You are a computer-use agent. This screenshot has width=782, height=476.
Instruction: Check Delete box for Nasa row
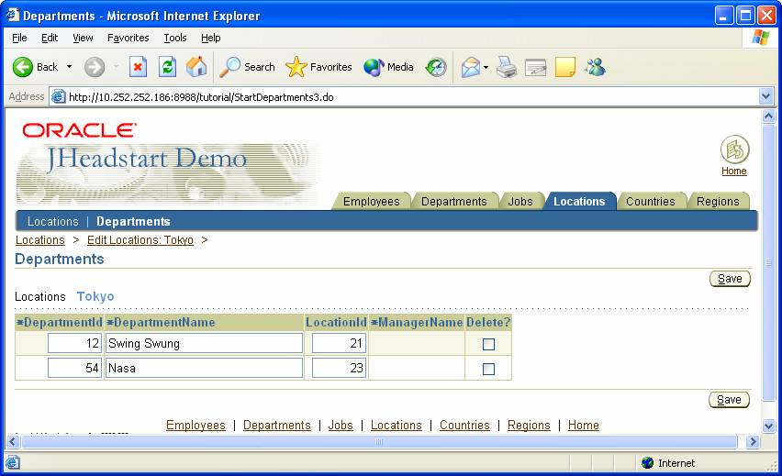point(488,369)
